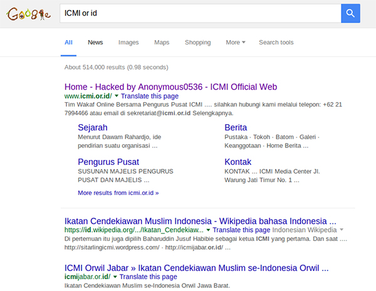Translate the icmijabar.or.id result page
The height and width of the screenshot is (291, 376).
pos(148,277)
